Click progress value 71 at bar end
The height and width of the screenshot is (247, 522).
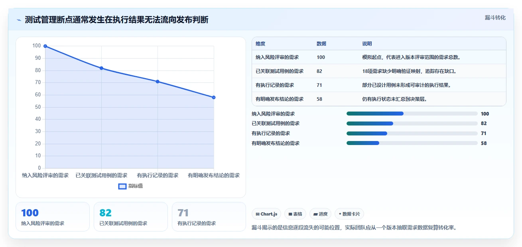tap(484, 133)
